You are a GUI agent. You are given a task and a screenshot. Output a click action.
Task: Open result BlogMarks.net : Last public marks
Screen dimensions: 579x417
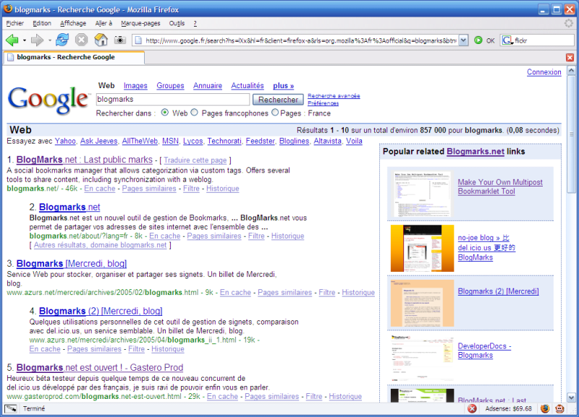point(85,160)
